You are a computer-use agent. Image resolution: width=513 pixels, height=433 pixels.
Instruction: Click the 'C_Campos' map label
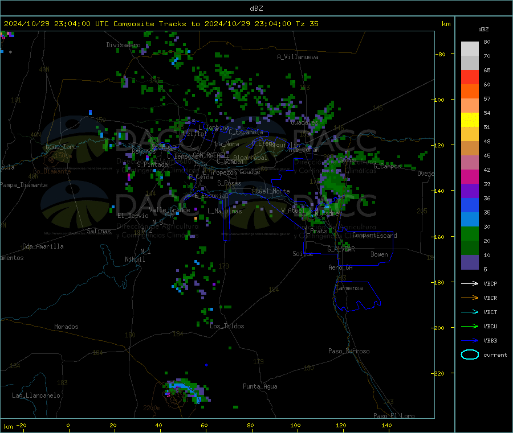coord(387,166)
